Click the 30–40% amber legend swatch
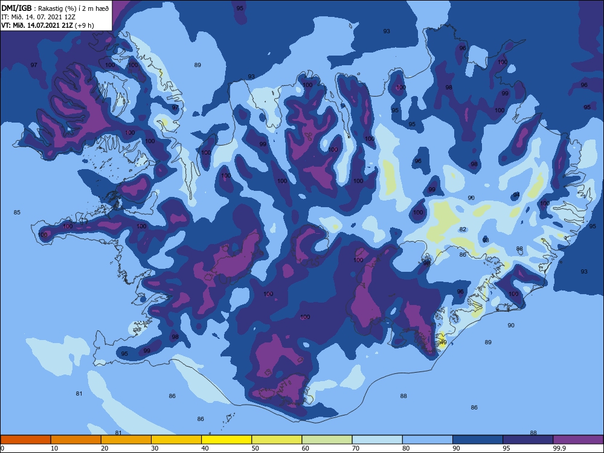Image resolution: width=604 pixels, height=453 pixels. tap(176, 440)
